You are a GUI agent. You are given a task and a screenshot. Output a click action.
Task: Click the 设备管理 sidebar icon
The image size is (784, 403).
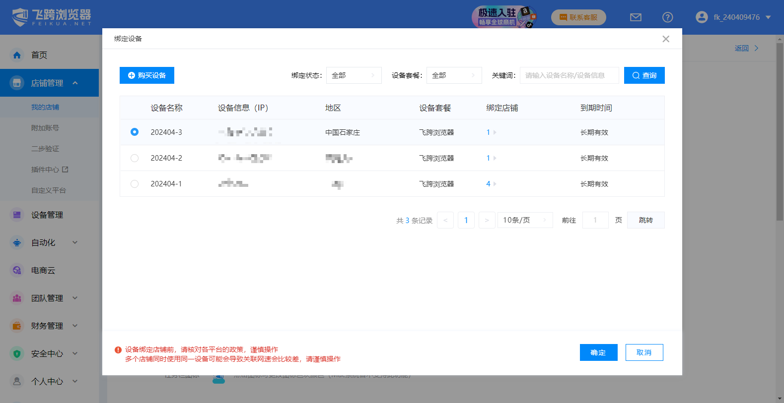(x=17, y=215)
